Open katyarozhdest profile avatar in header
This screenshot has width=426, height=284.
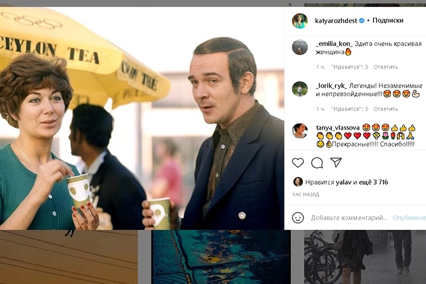[299, 20]
